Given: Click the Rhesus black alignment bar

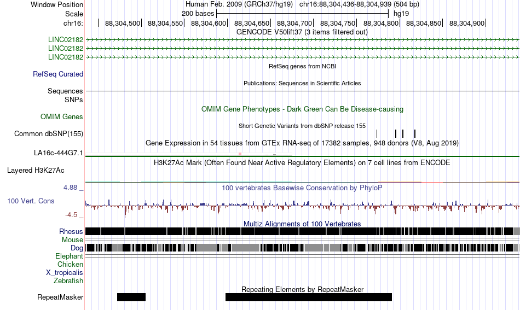Looking at the screenshot, I should click(302, 231).
